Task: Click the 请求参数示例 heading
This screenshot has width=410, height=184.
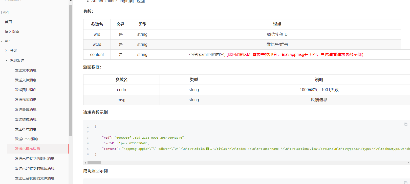Action: 95,112
